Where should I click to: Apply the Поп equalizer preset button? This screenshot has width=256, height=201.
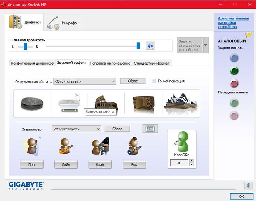[x=31, y=164]
